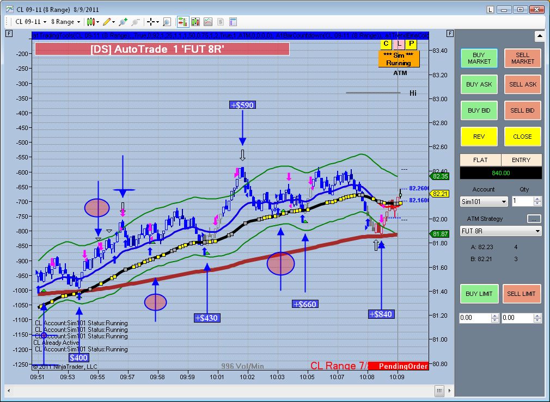The height and width of the screenshot is (402, 550).
Task: Toggle the pink L button on chart
Action: click(x=399, y=44)
